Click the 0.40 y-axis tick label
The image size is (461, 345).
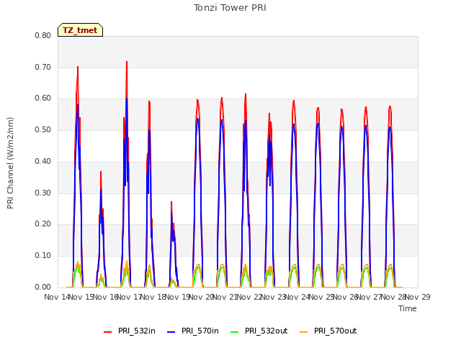(43, 161)
